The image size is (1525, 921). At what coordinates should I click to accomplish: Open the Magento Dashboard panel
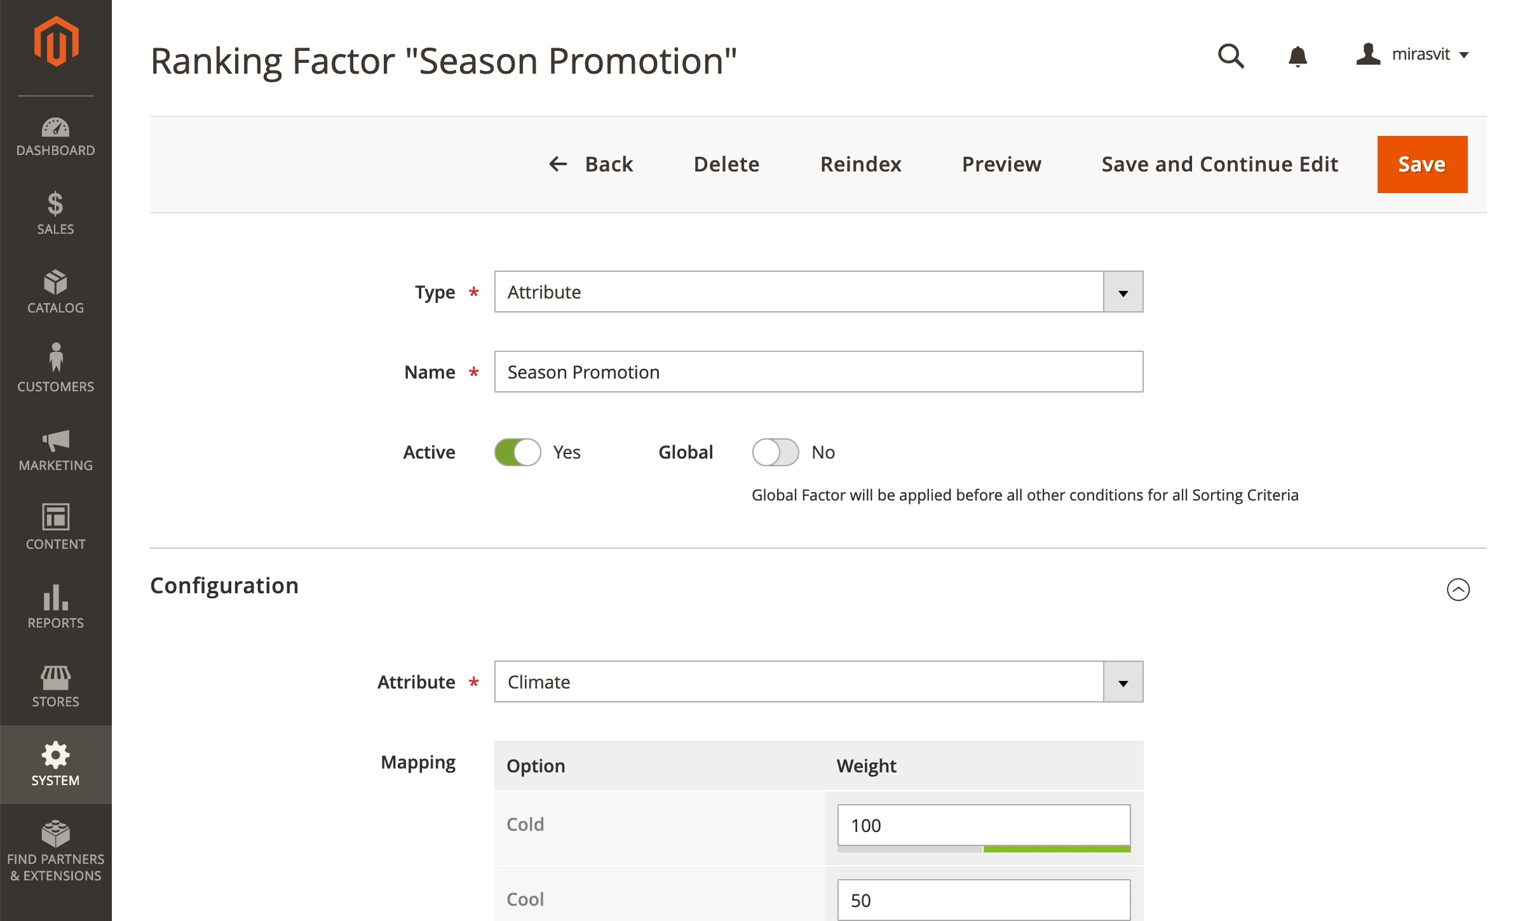(x=55, y=135)
